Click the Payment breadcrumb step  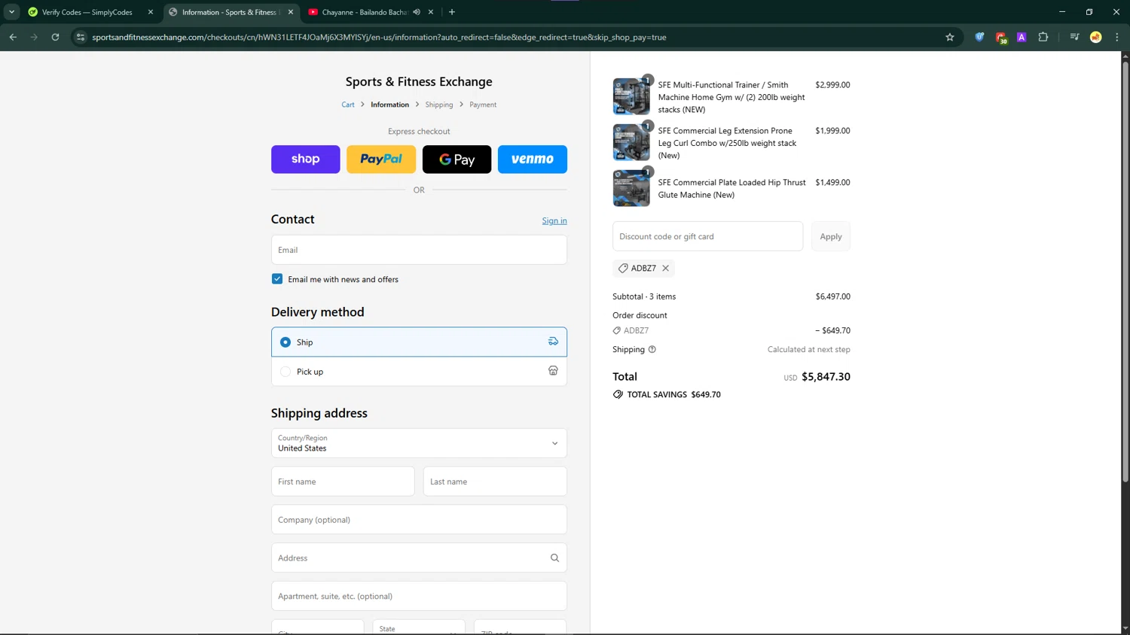tap(483, 105)
